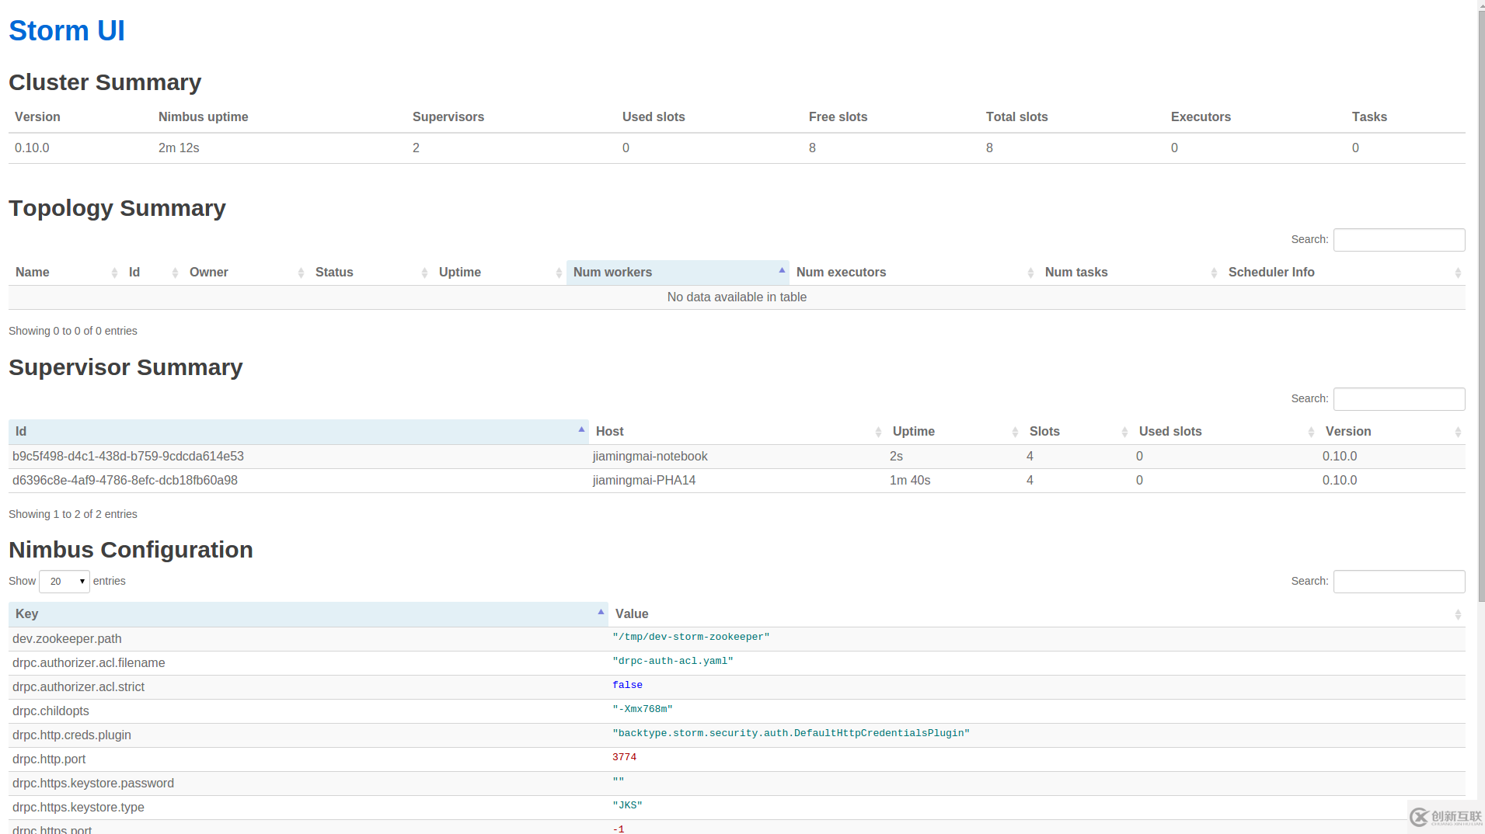Viewport: 1485px width, 834px height.
Task: Sort Topology Summary by Id column
Action: pos(152,273)
